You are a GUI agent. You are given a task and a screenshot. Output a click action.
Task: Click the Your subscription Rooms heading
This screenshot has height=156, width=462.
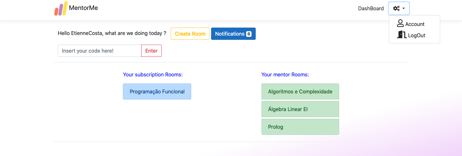153,74
